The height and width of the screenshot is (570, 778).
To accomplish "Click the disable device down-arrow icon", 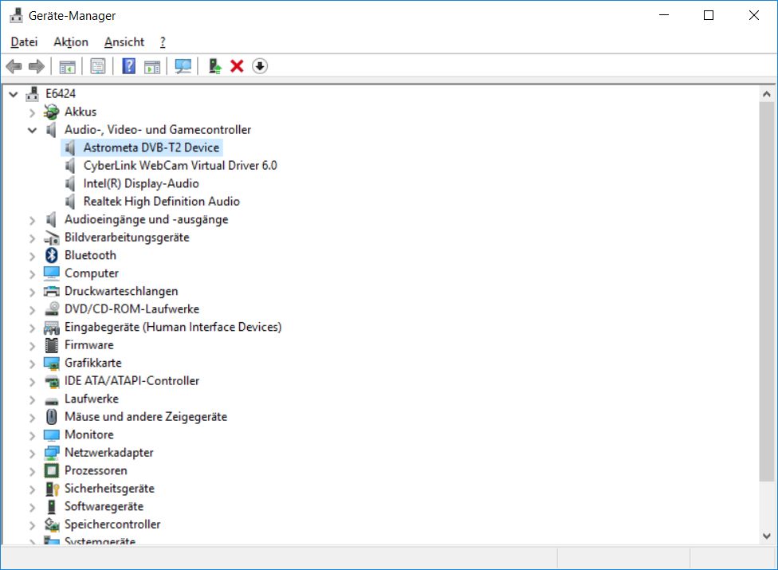I will (x=260, y=66).
